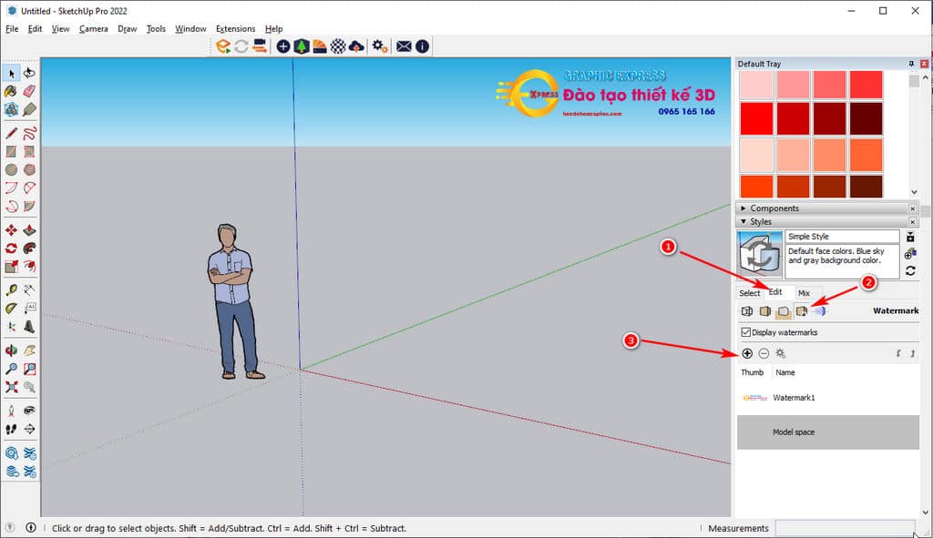Click the info icon on the top toolbar
Screen dimensions: 933x538
point(421,46)
